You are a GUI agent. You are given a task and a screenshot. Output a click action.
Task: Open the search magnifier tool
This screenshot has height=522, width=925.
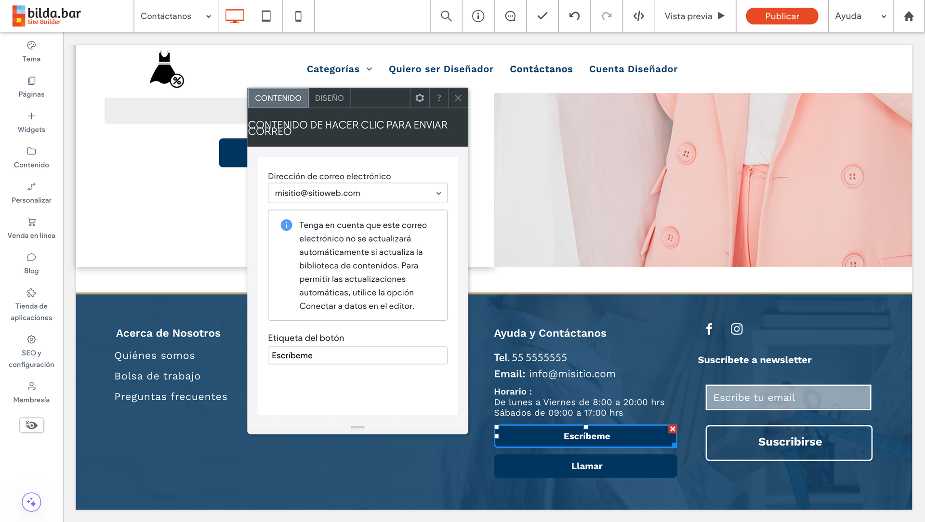446,16
